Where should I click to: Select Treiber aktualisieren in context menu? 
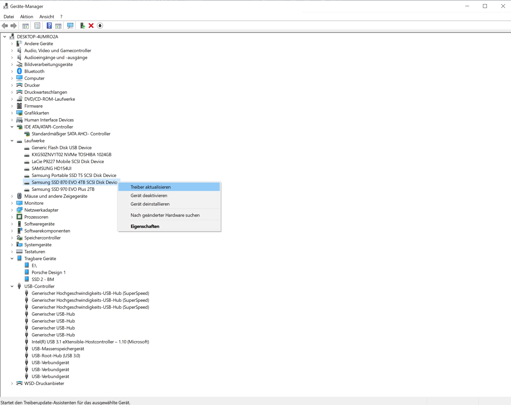[x=151, y=187]
